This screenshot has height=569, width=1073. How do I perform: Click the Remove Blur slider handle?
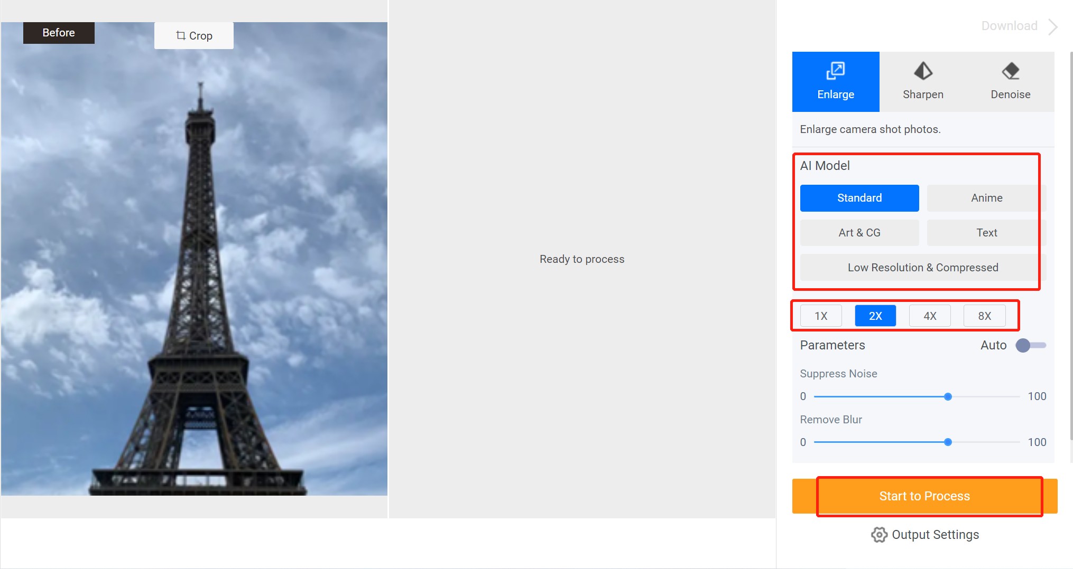[948, 442]
